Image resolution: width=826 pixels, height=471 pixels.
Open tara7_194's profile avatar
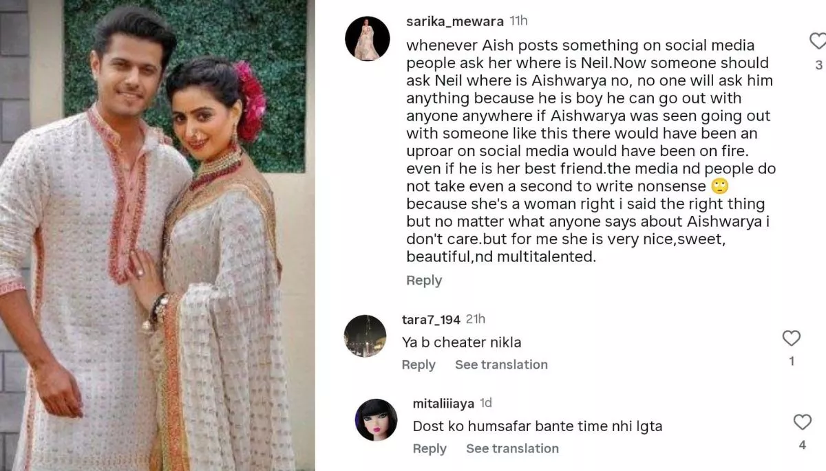tap(366, 336)
